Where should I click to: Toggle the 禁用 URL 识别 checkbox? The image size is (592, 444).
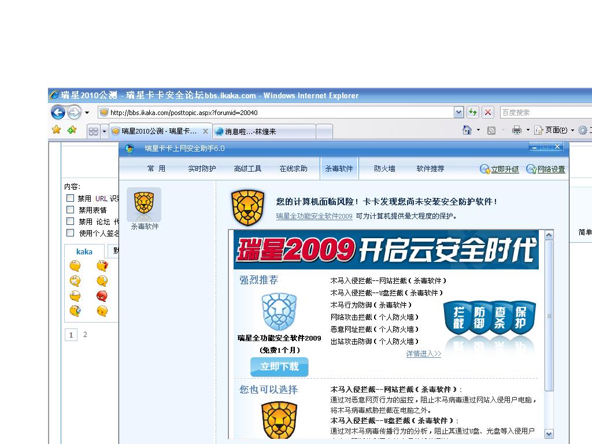coord(70,198)
